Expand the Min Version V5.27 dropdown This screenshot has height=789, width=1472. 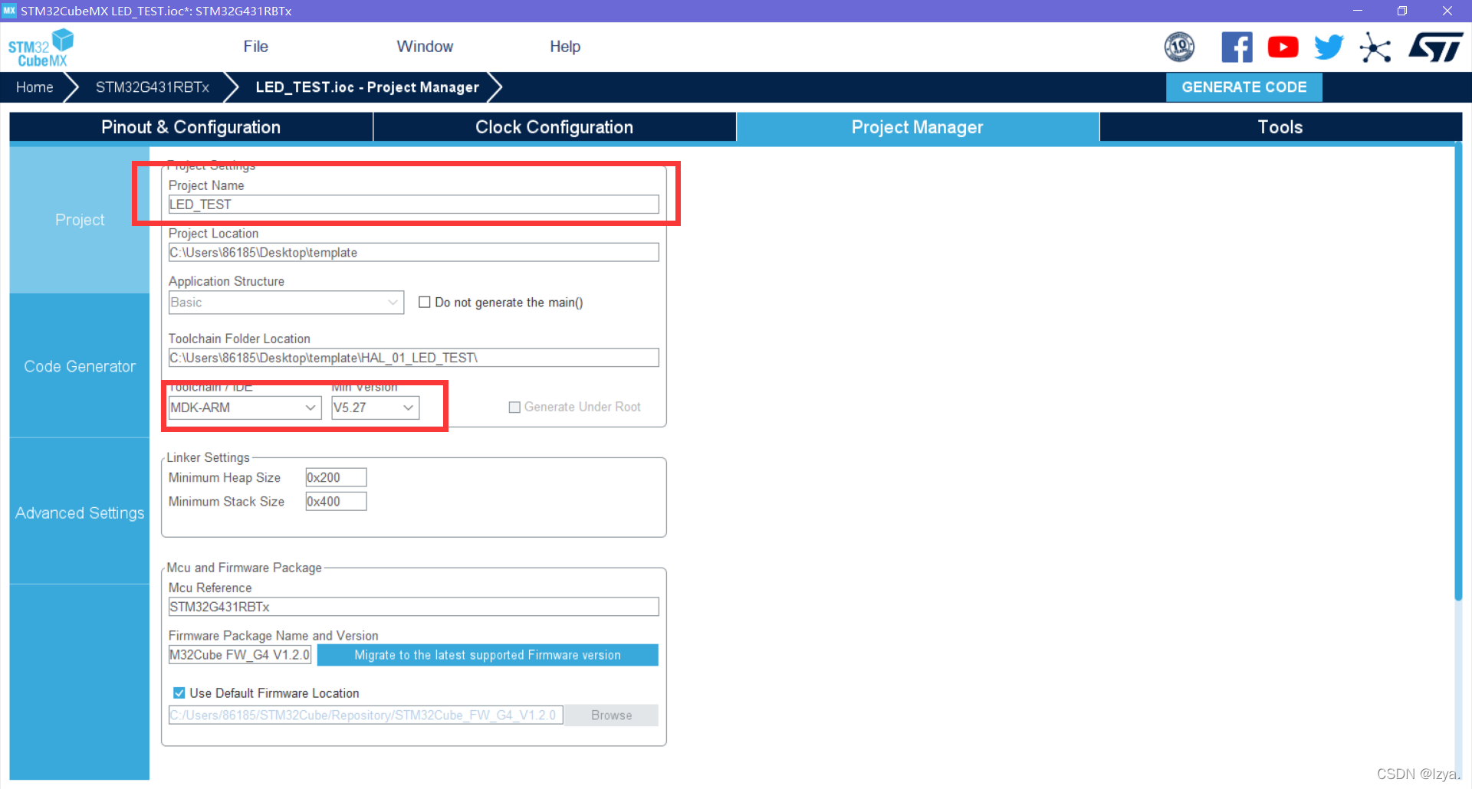tap(375, 408)
